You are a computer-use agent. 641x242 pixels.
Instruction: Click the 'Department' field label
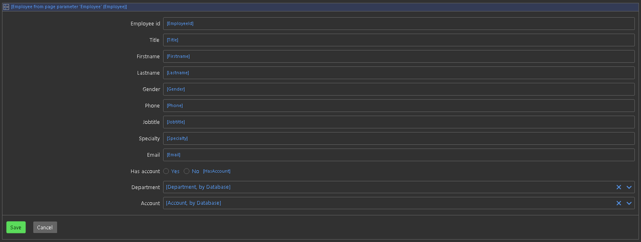[146, 187]
